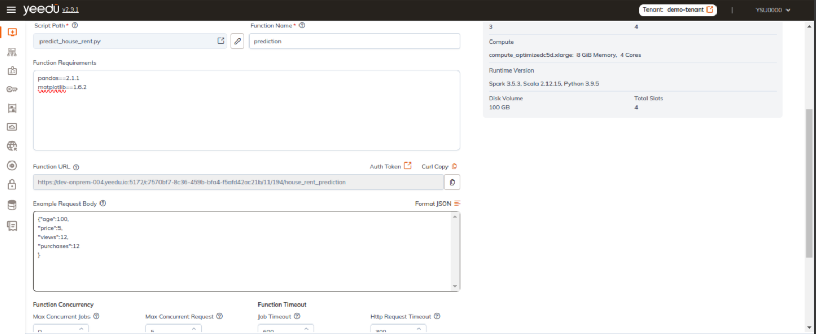The image size is (816, 334).
Task: Click the cloud storage icon in sidebar
Action: coord(12,127)
